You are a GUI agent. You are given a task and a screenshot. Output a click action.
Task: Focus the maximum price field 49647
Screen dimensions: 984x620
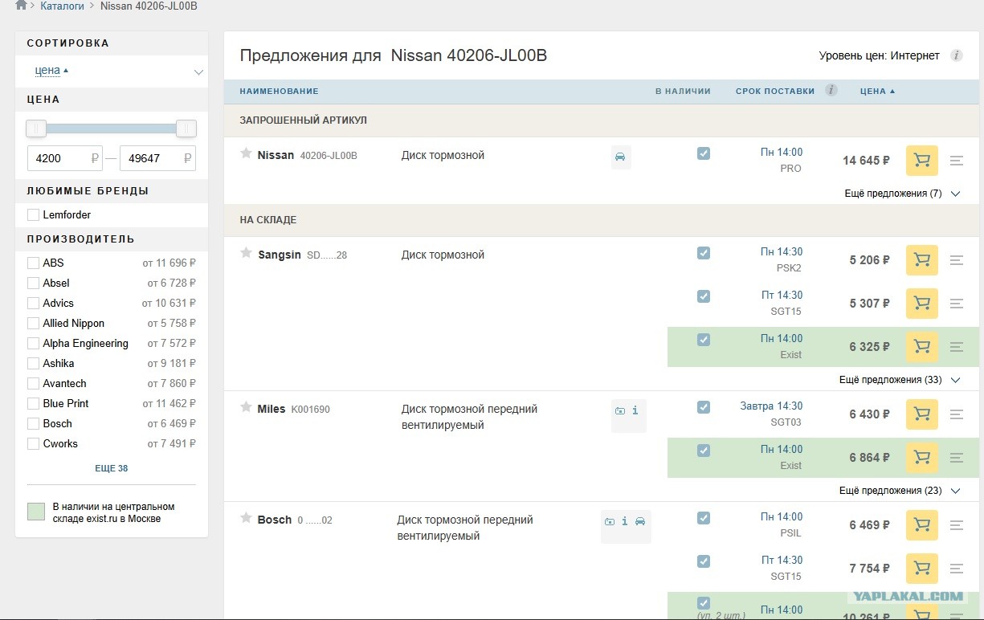pos(157,158)
